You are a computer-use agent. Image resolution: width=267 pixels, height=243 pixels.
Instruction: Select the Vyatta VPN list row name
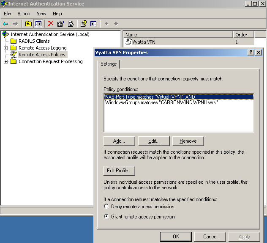[x=144, y=42]
